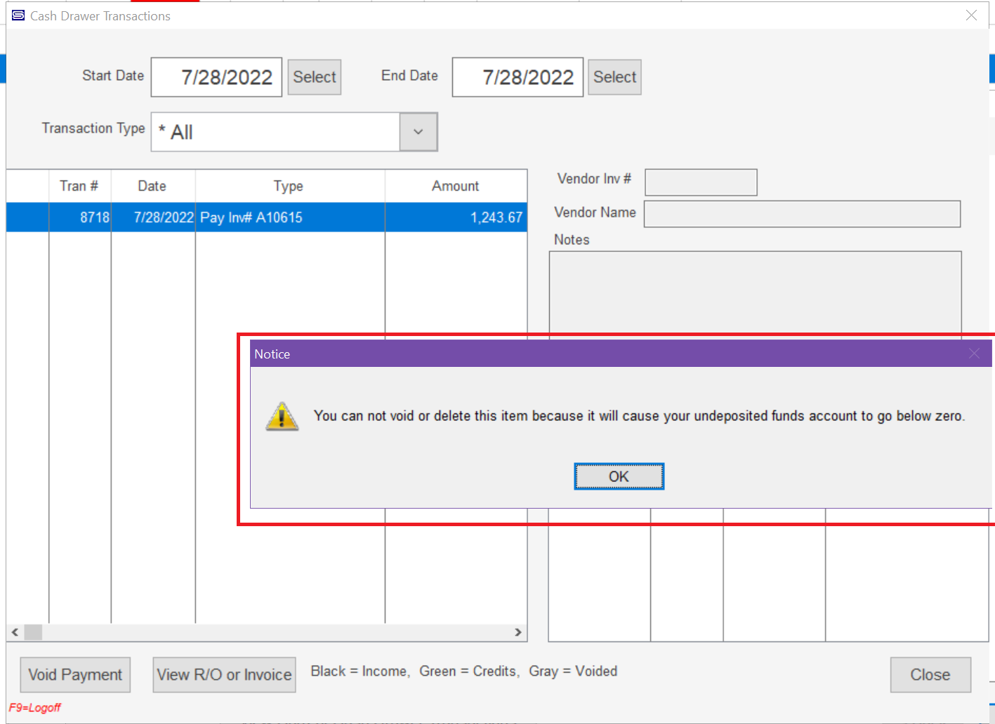Viewport: 995px width, 724px height.
Task: Close the Notice dialog with its X
Action: point(973,354)
